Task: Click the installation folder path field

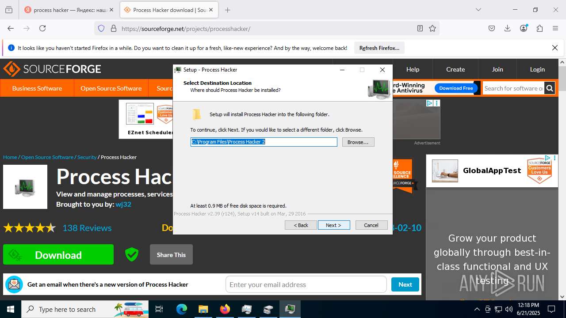Action: pyautogui.click(x=264, y=142)
